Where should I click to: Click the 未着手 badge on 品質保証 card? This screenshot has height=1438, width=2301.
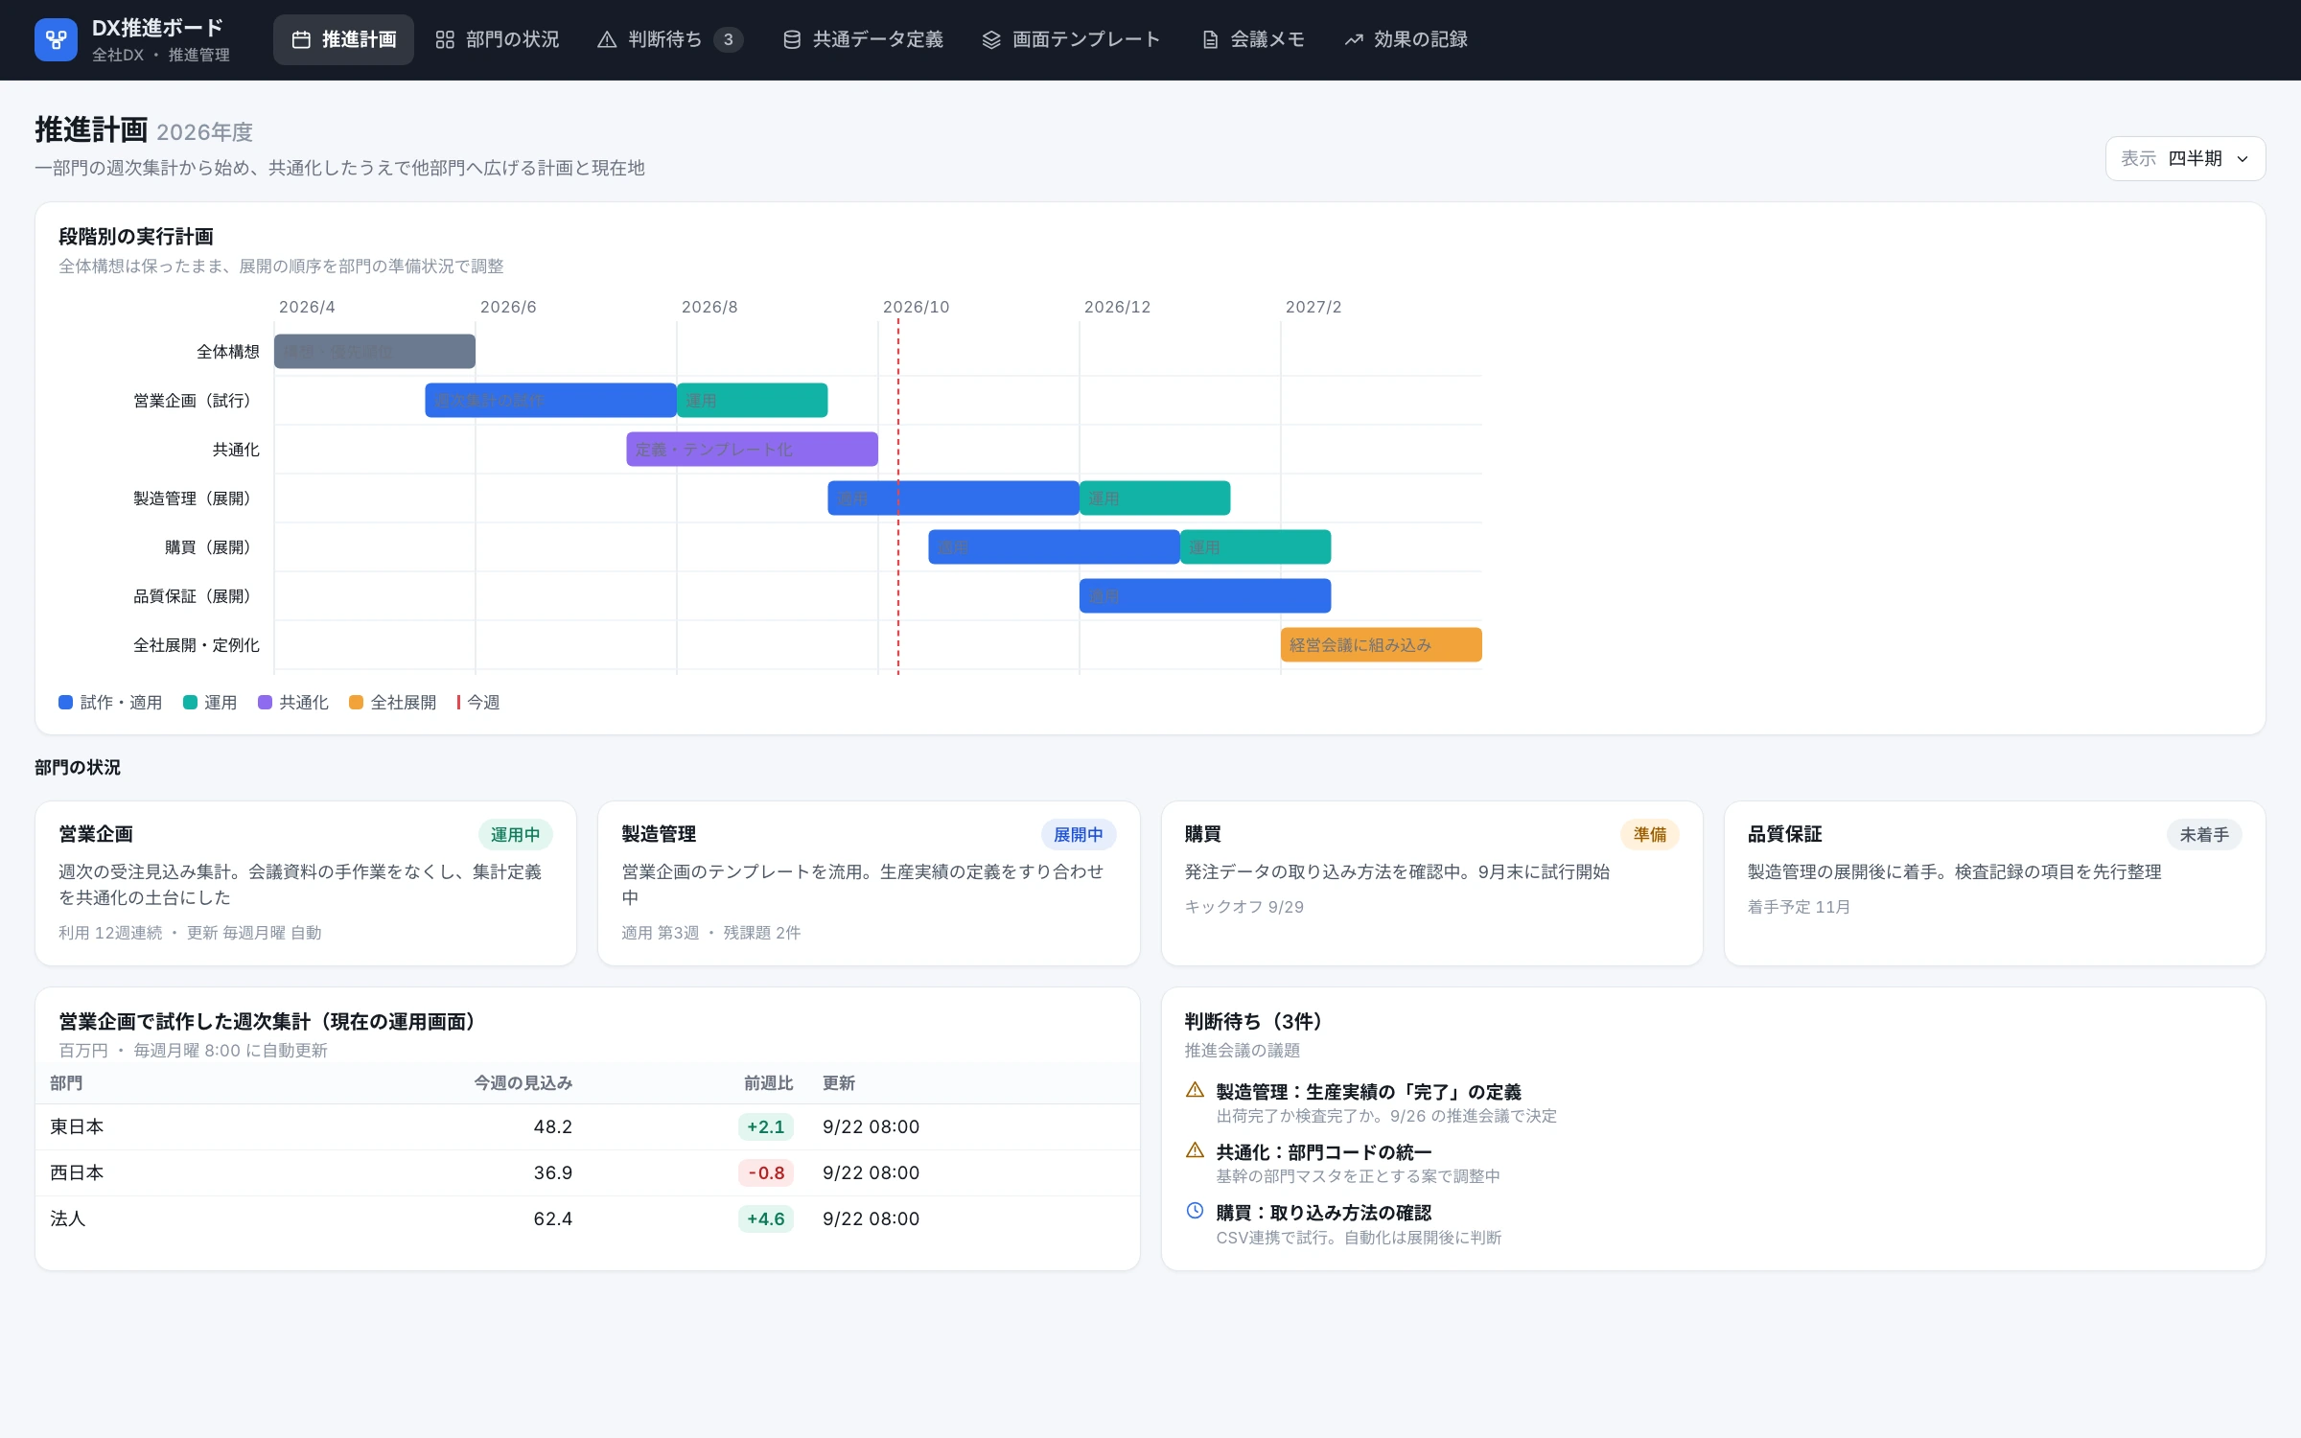click(2204, 835)
